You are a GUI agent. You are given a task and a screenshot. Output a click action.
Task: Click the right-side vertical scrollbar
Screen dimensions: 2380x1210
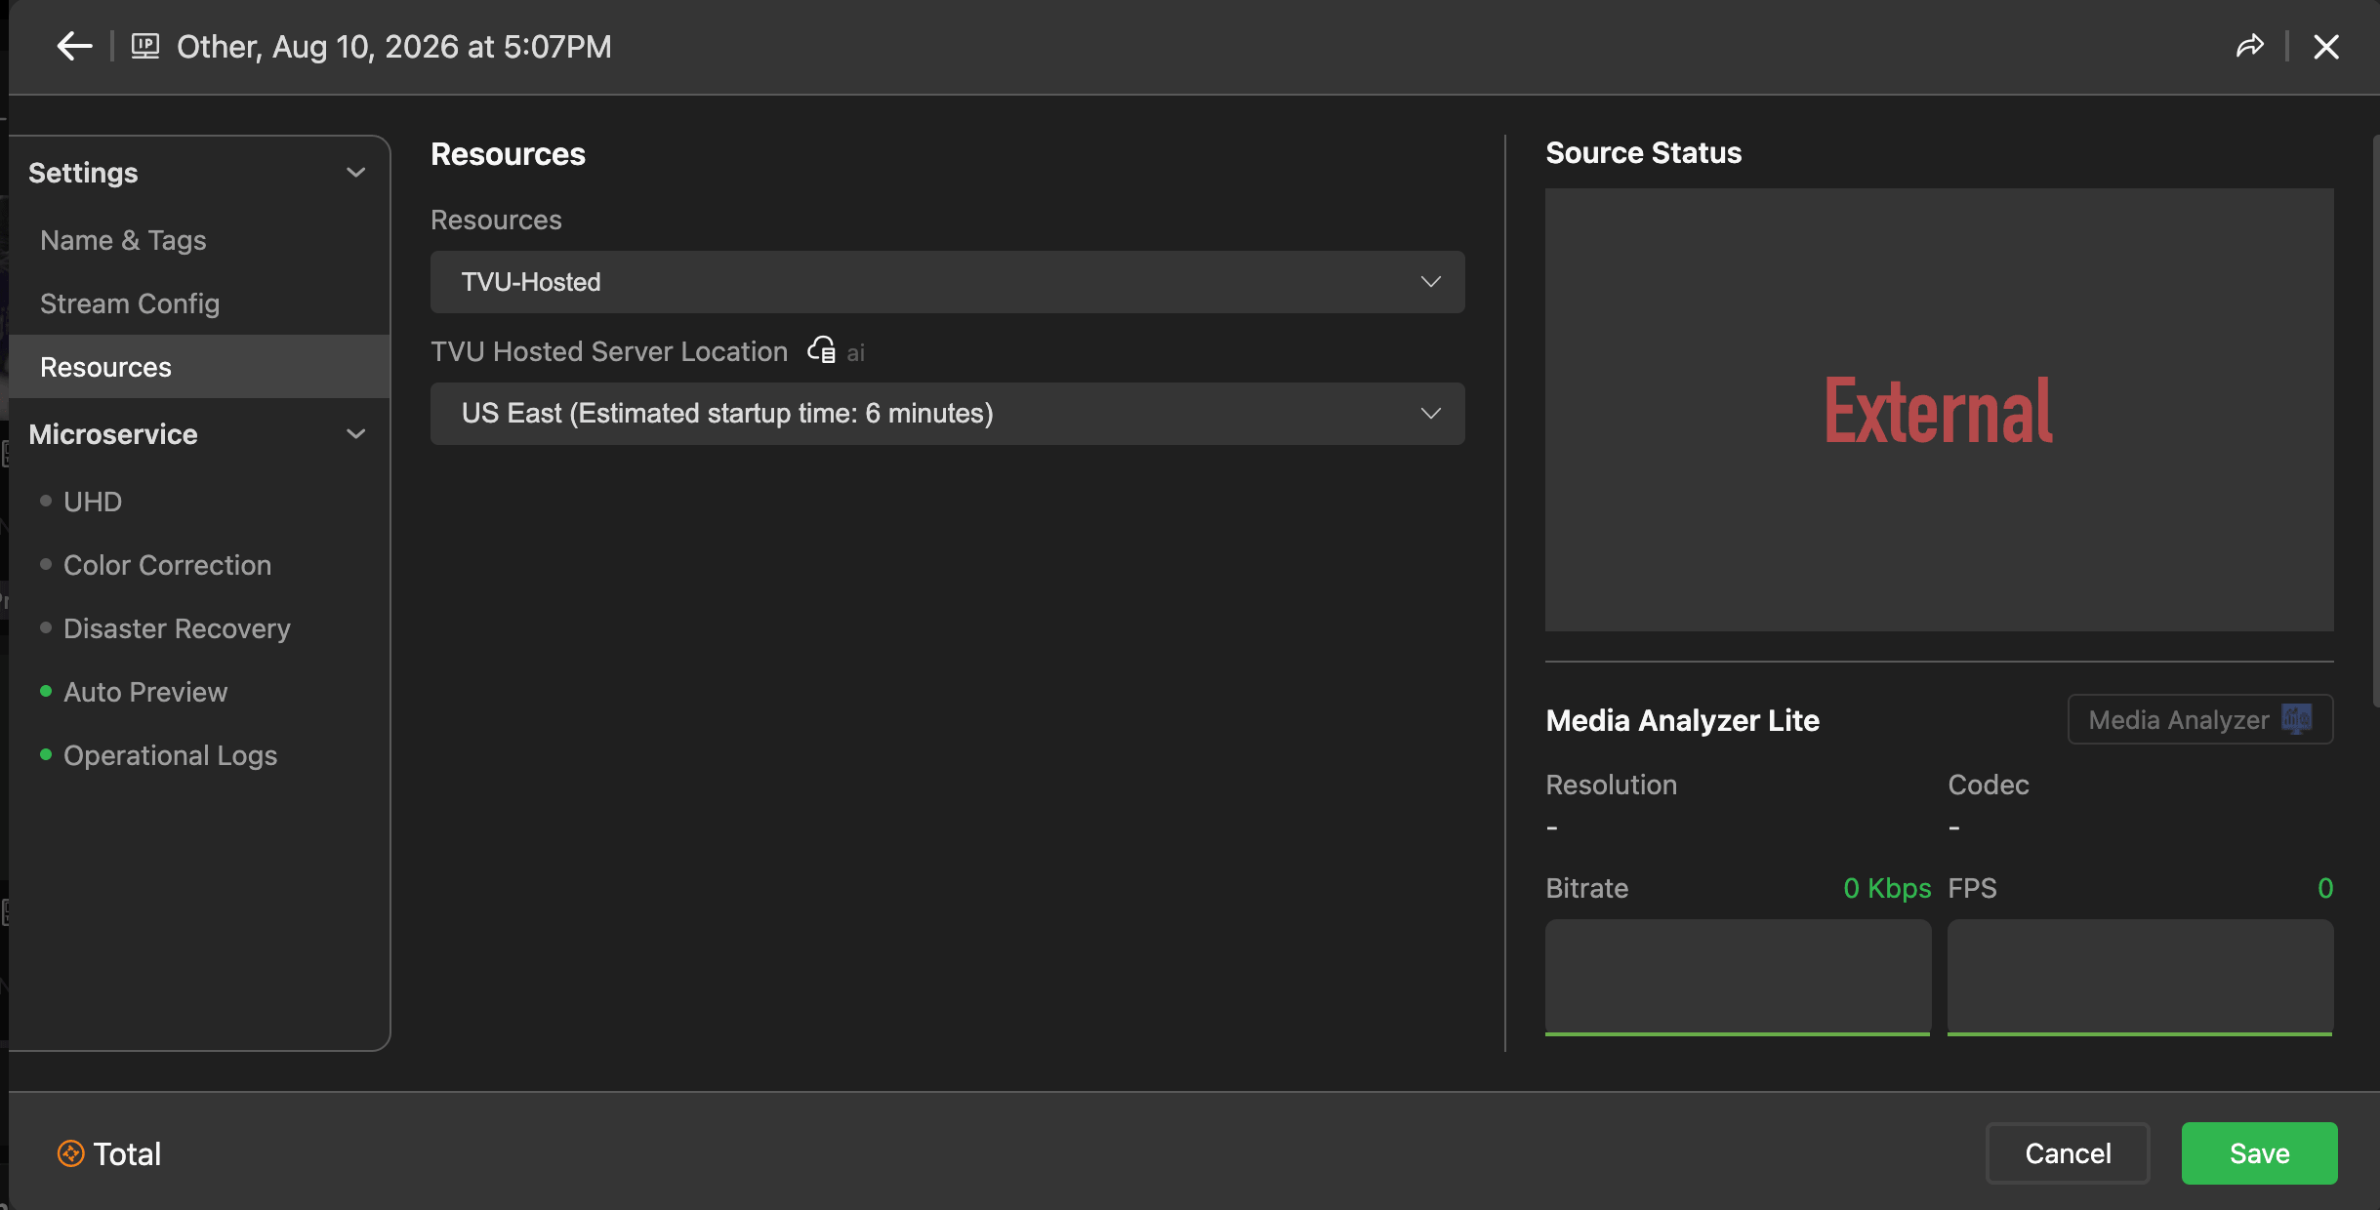tap(2375, 420)
